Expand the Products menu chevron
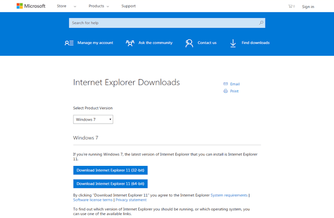This screenshot has width=334, height=218. [108, 6]
